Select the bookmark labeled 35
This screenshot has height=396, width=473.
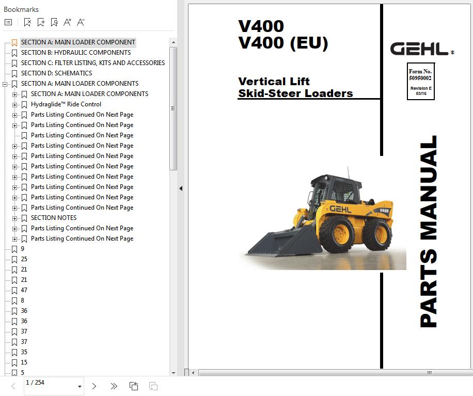point(24,352)
